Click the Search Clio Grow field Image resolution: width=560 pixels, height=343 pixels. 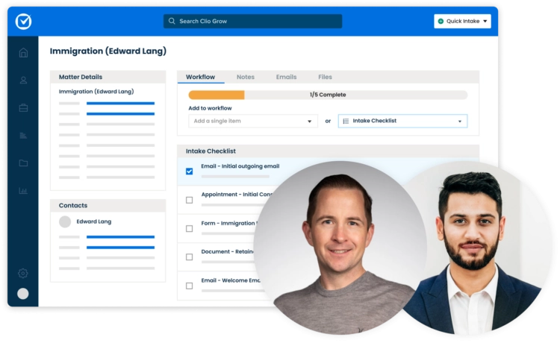tap(252, 22)
